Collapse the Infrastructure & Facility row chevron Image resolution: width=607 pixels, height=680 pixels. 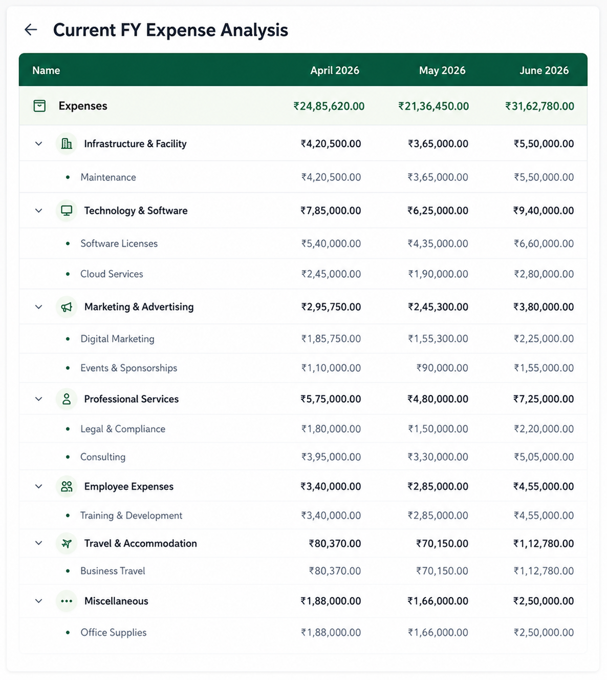coord(38,144)
